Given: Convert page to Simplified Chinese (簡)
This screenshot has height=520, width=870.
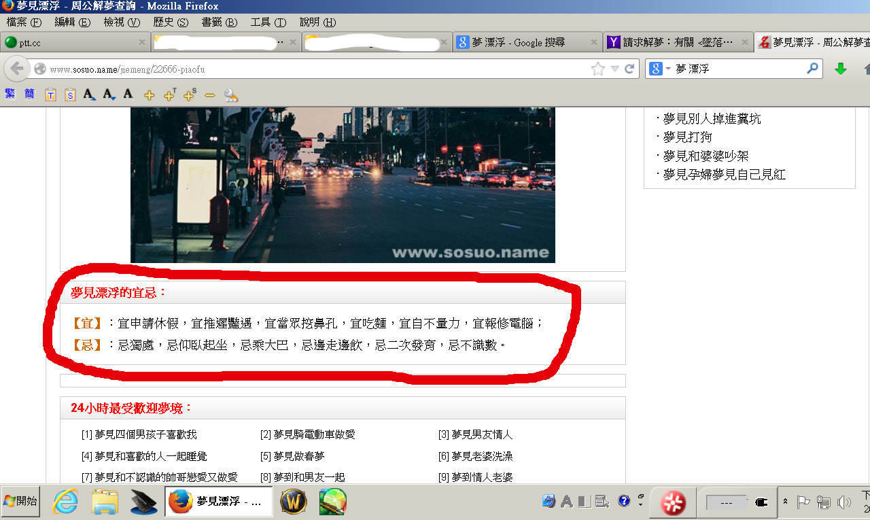Looking at the screenshot, I should click(29, 94).
